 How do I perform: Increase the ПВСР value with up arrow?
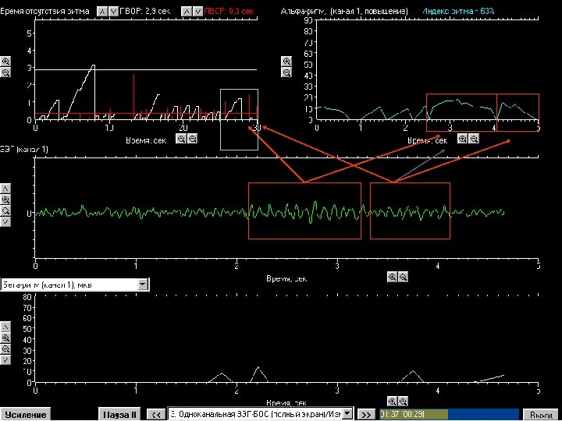pos(187,12)
